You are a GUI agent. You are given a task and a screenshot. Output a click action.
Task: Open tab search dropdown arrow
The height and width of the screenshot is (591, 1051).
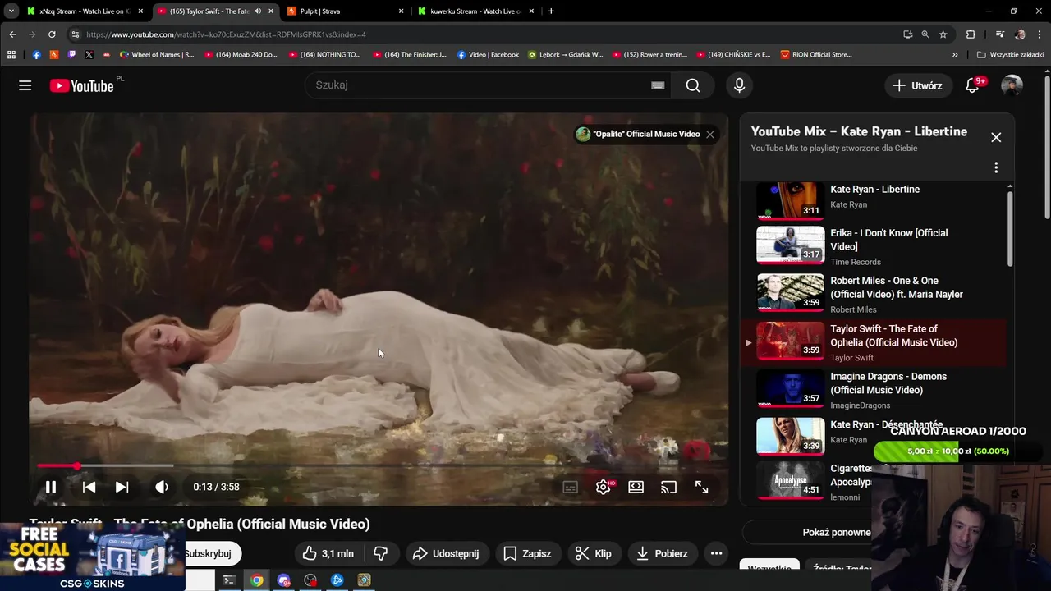click(x=11, y=11)
